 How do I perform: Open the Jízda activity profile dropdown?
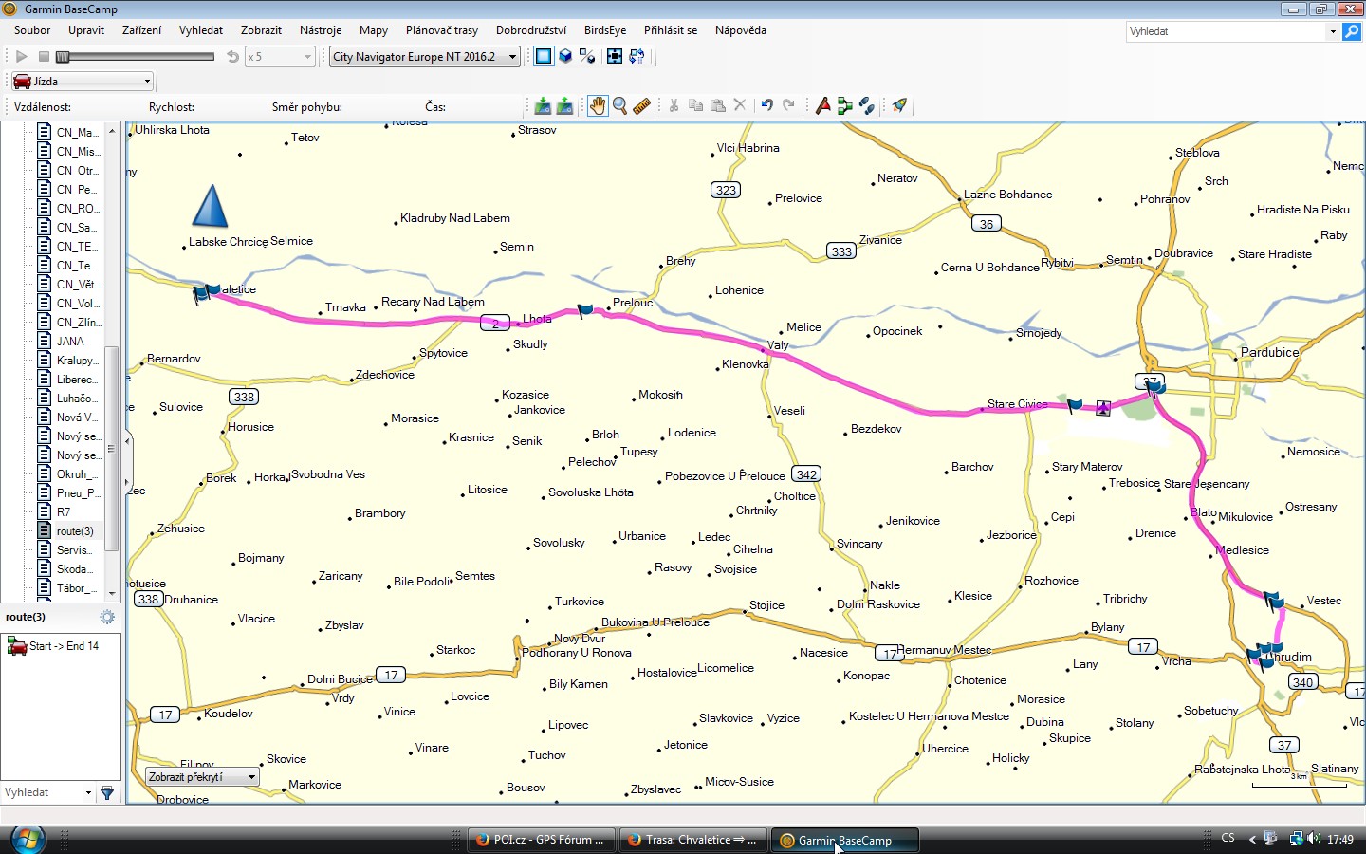coord(82,81)
